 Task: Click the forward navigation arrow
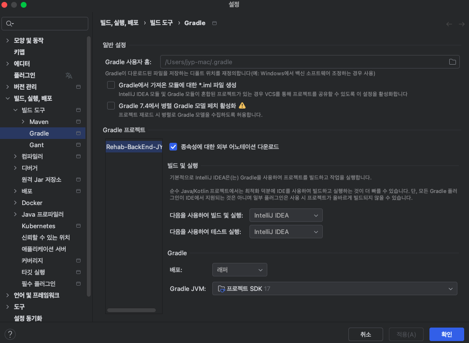pyautogui.click(x=462, y=24)
